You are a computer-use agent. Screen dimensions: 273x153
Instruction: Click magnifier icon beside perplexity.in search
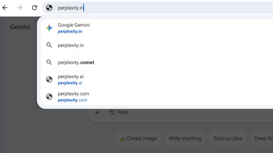(x=49, y=45)
